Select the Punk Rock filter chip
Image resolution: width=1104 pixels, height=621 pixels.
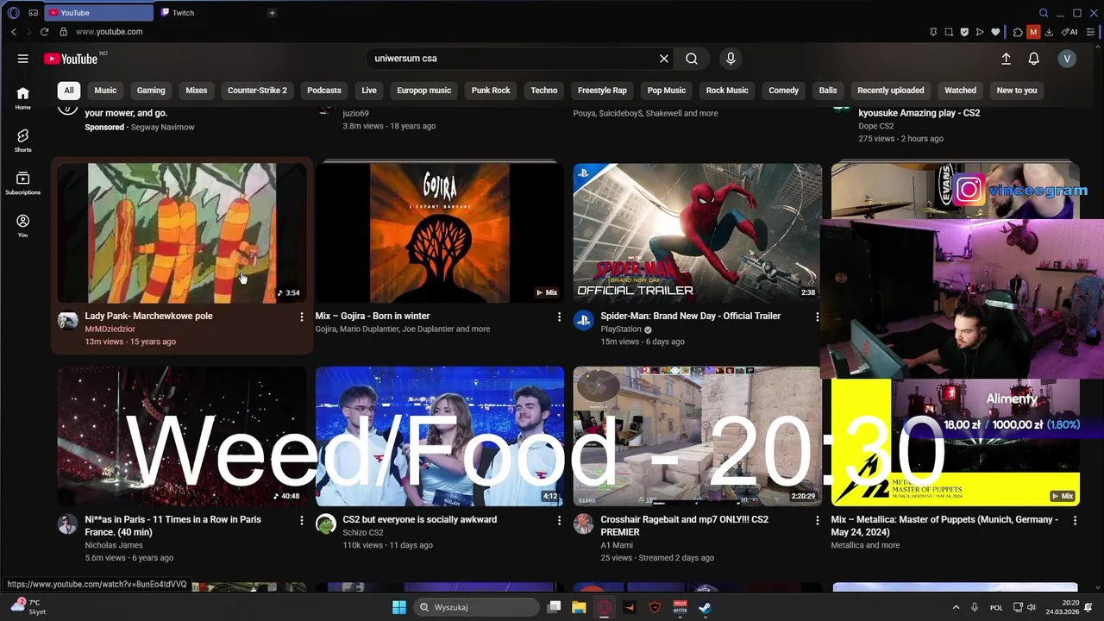click(x=491, y=90)
